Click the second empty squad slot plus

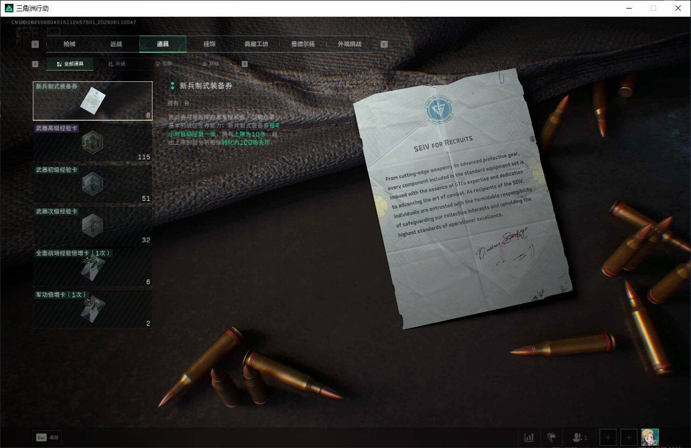coord(628,437)
